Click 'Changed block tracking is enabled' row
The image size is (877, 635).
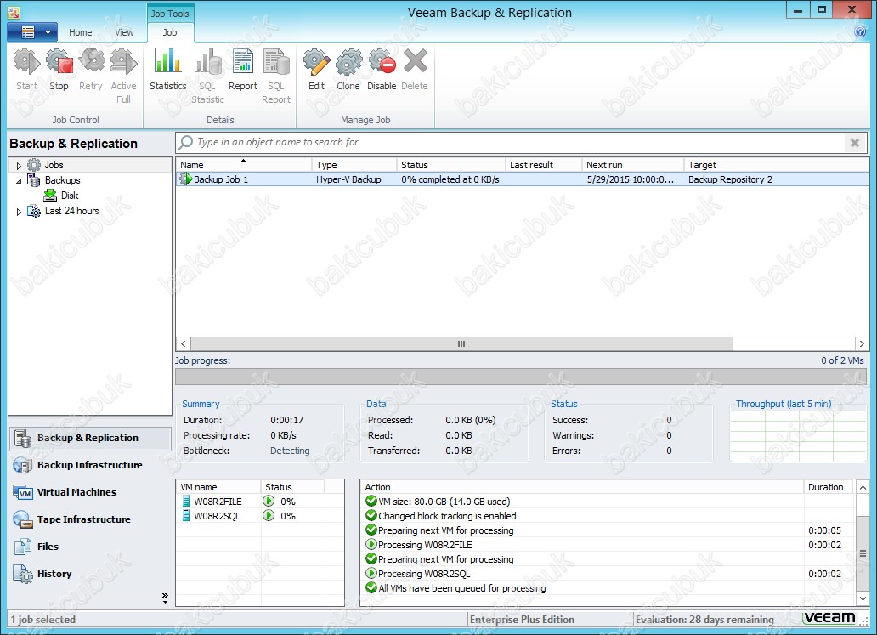pos(608,516)
